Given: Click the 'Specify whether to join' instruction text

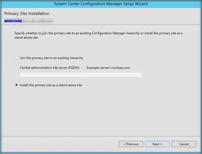Looking at the screenshot, I should pyautogui.click(x=98, y=35).
